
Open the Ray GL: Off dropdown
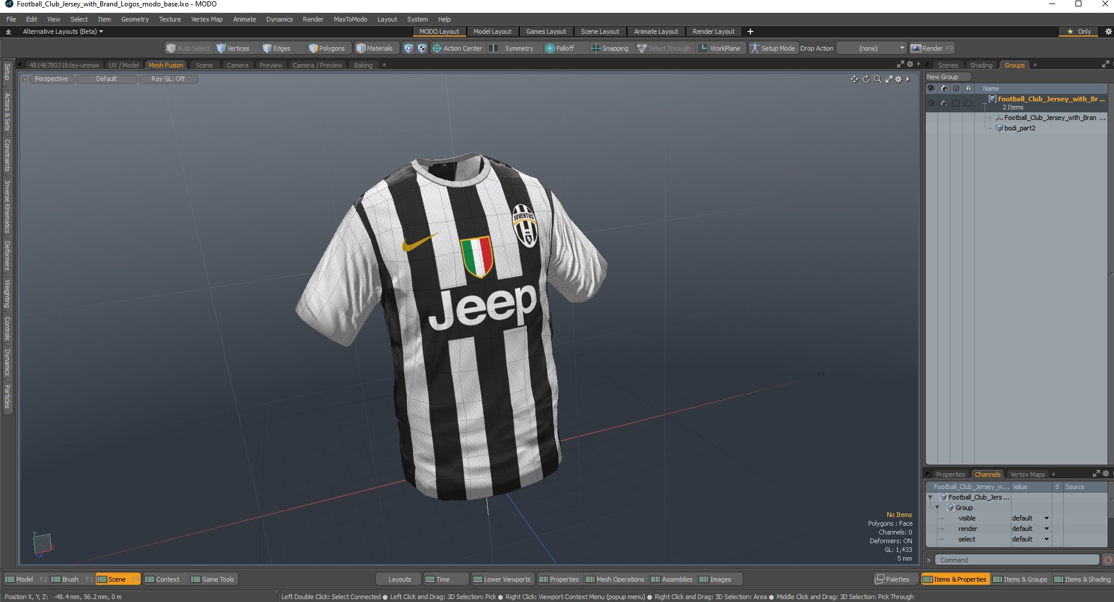168,79
